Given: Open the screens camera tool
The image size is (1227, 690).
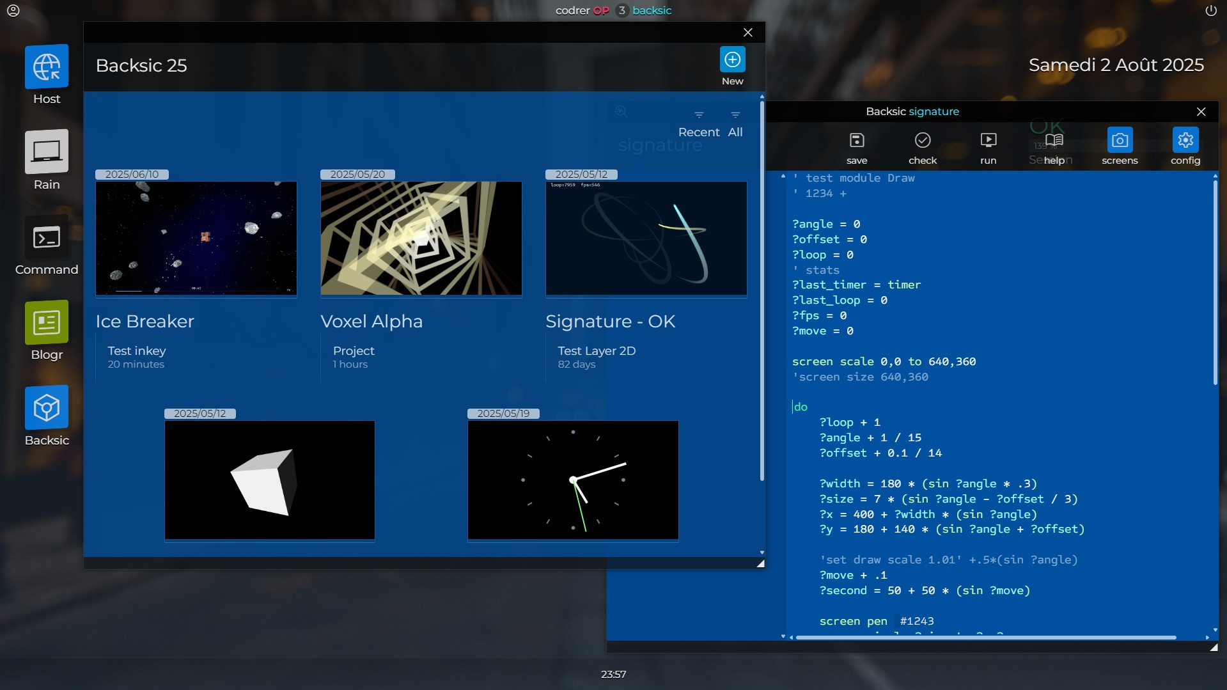Looking at the screenshot, I should pyautogui.click(x=1120, y=141).
